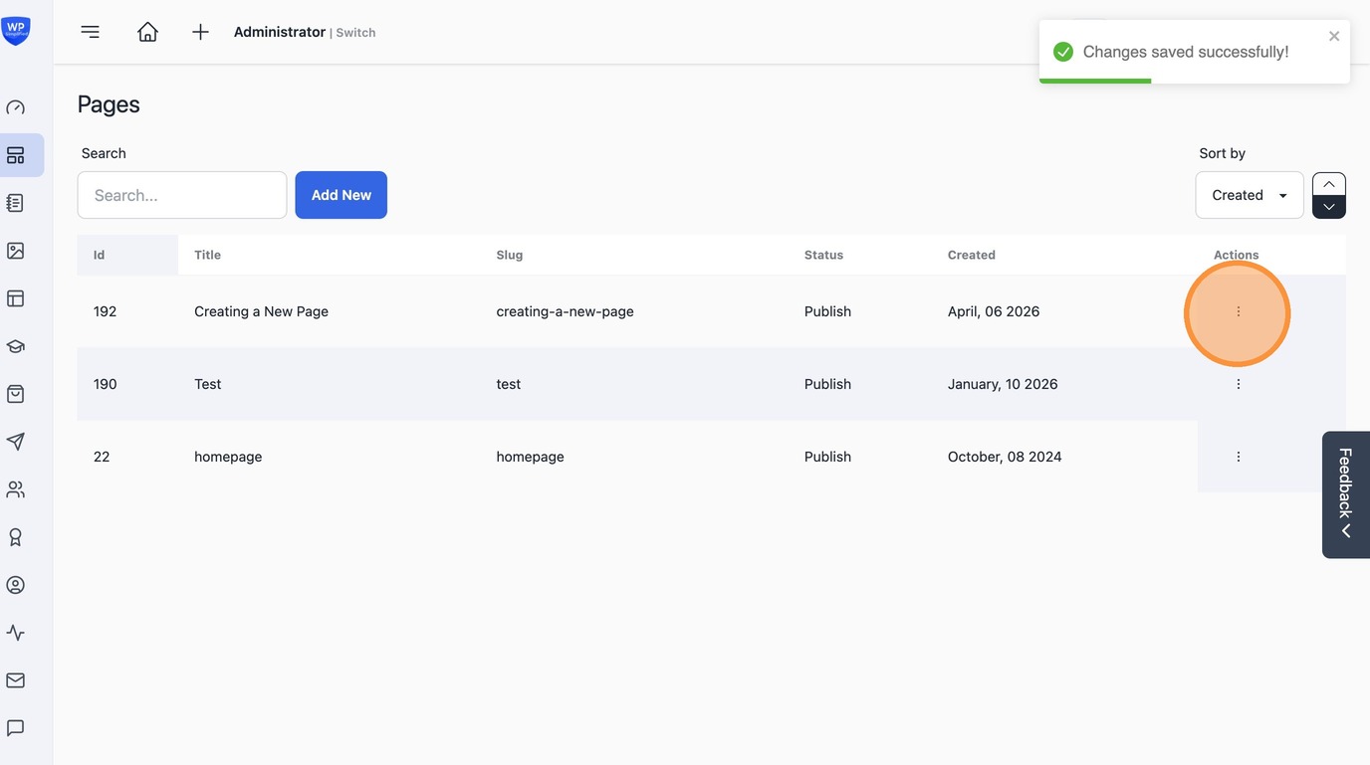Open the chat bubble icon in sidebar
The image size is (1370, 765).
tap(16, 728)
